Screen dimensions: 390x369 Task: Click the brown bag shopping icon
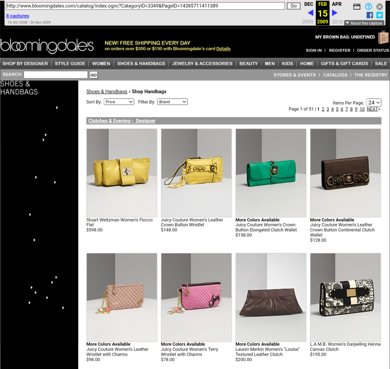pos(383,37)
